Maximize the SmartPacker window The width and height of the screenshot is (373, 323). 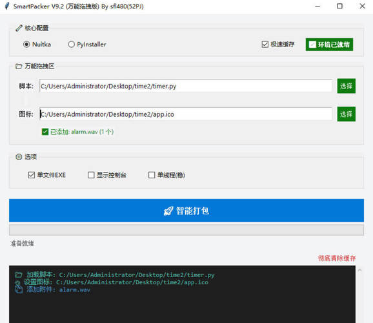tap(339, 6)
